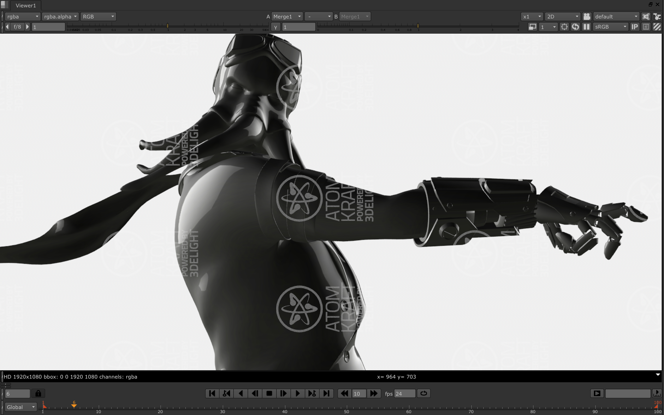Image resolution: width=664 pixels, height=415 pixels.
Task: Toggle region of interest icon
Action: pyautogui.click(x=564, y=27)
